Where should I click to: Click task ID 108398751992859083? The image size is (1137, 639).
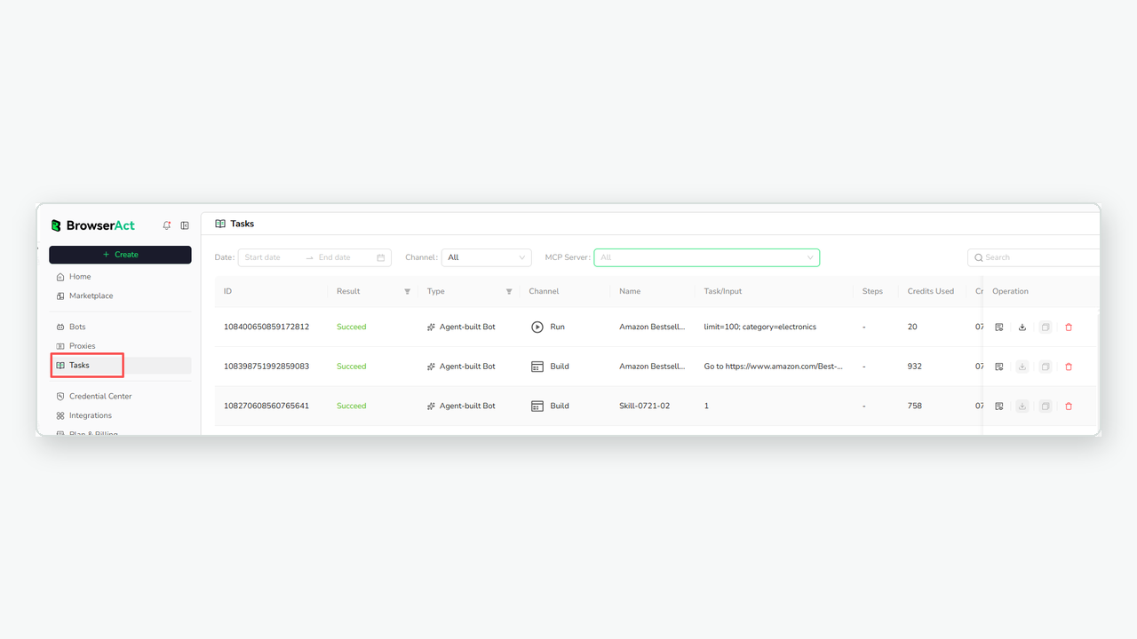pos(266,367)
